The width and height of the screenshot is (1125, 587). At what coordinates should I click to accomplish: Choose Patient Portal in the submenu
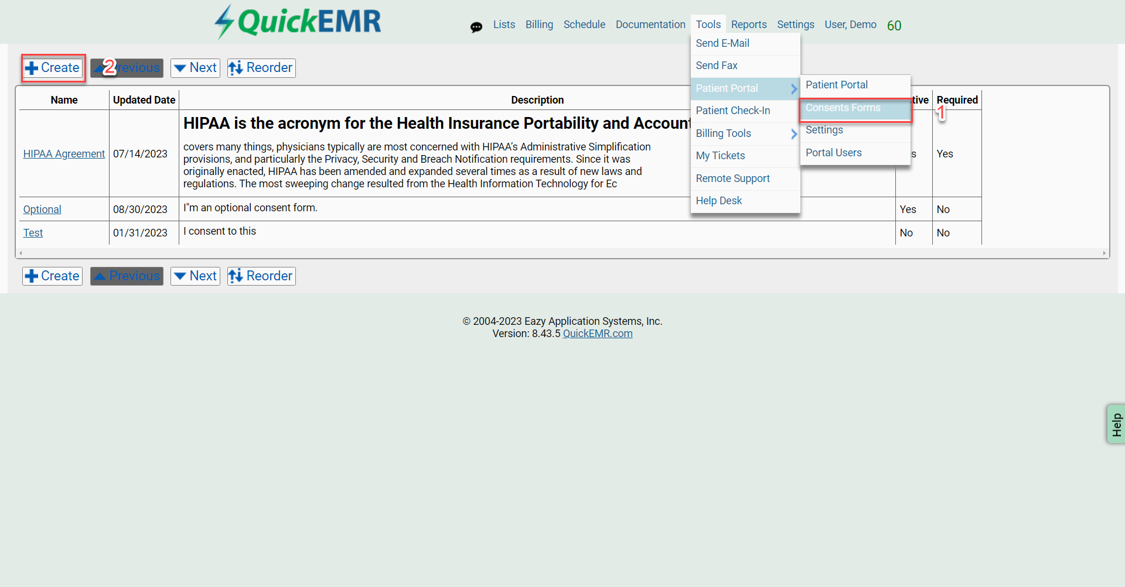(855, 85)
